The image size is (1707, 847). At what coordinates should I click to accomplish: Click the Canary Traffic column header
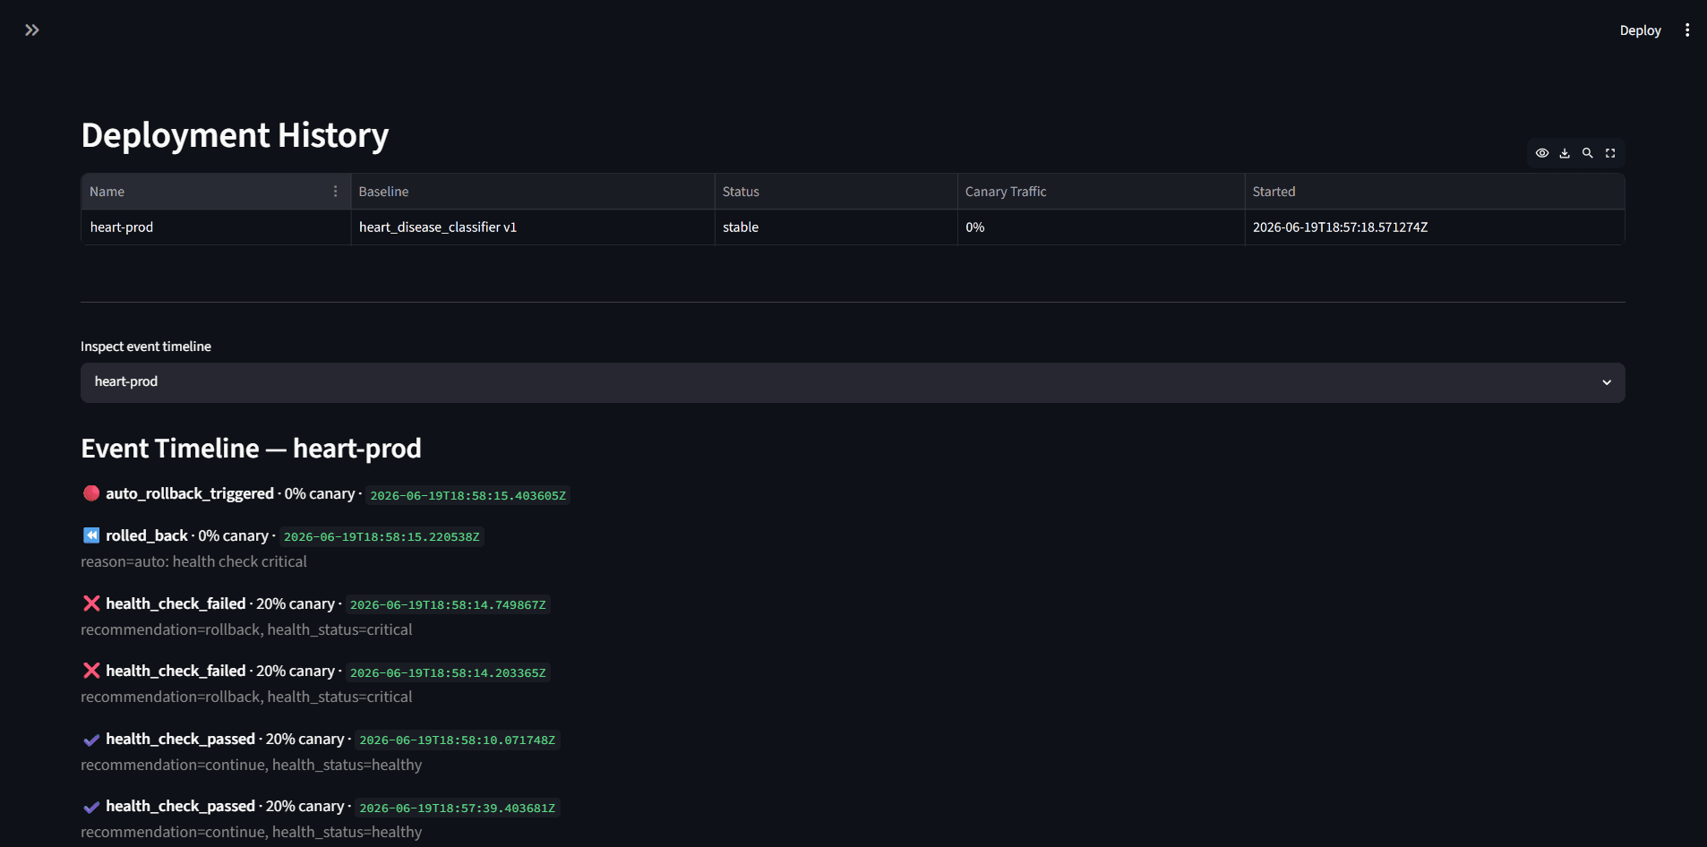(1102, 192)
